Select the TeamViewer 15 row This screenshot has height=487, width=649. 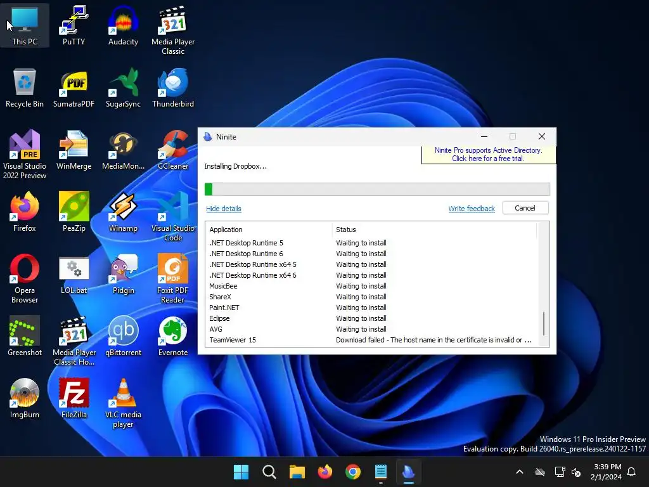tap(371, 340)
